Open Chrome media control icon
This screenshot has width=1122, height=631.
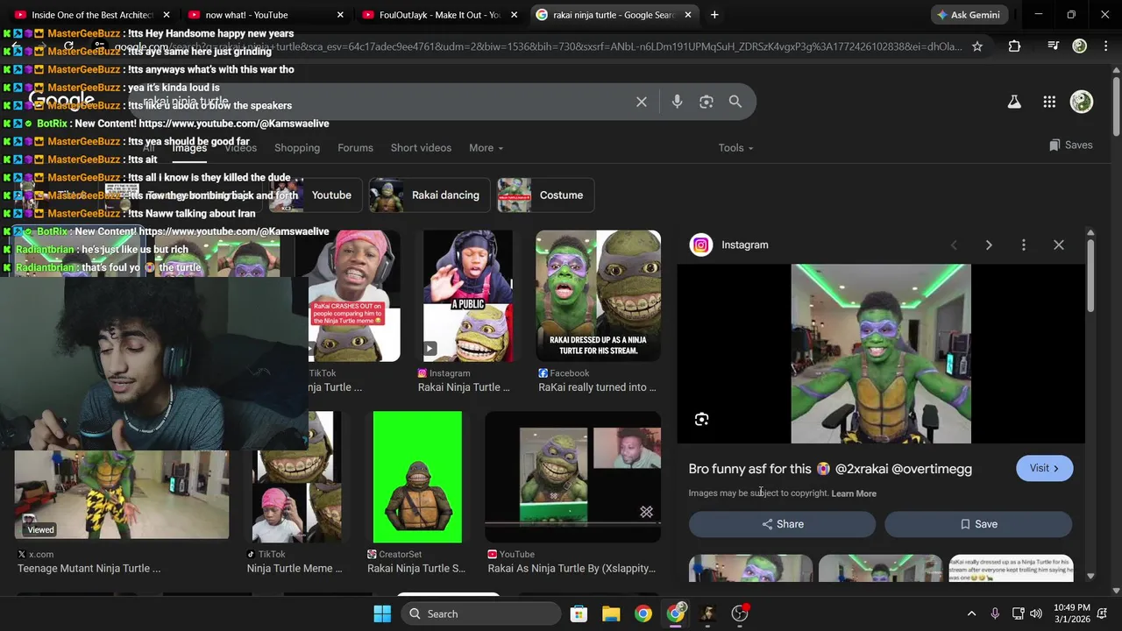pyautogui.click(x=1053, y=46)
